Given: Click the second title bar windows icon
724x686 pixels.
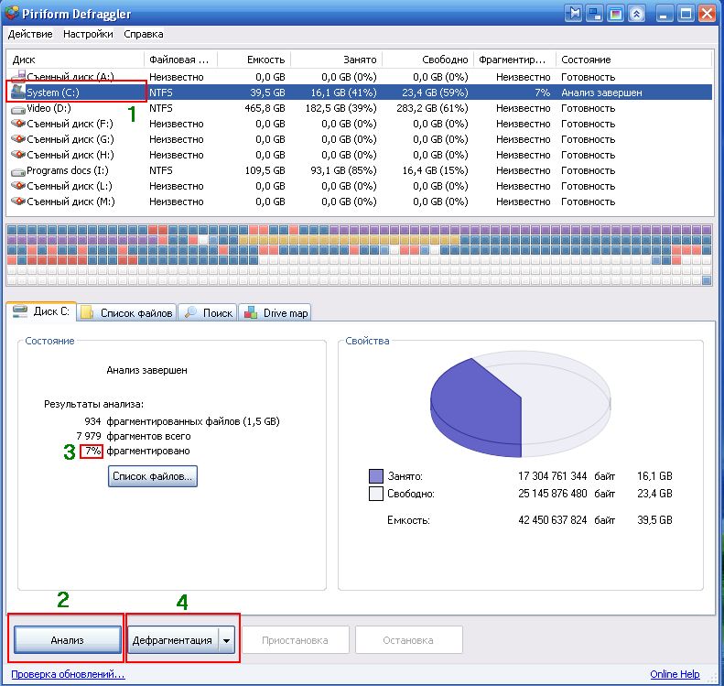Looking at the screenshot, I should [594, 14].
